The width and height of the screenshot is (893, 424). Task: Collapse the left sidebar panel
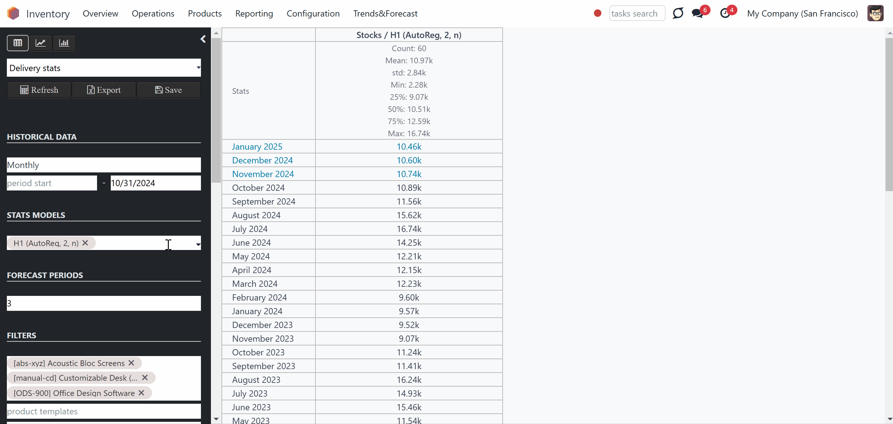pos(203,39)
